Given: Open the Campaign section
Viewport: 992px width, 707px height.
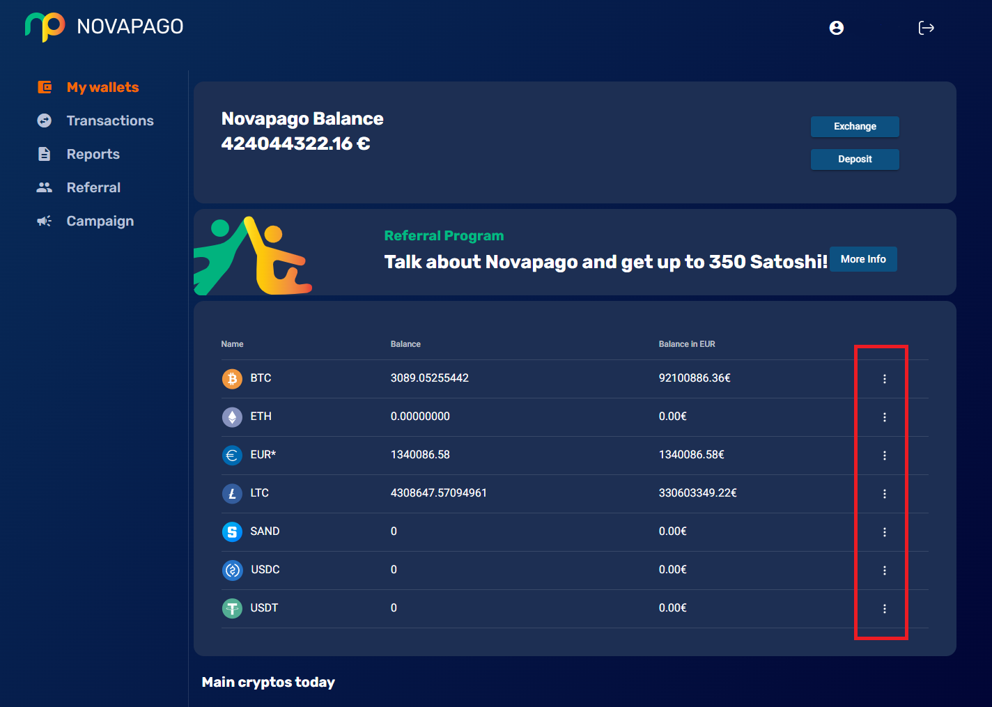Looking at the screenshot, I should coord(100,221).
